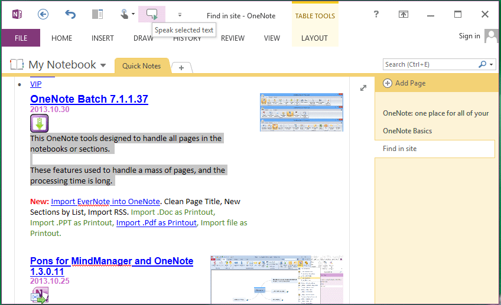
Task: Open Import .Pdf as Printout link
Action: [x=156, y=222]
